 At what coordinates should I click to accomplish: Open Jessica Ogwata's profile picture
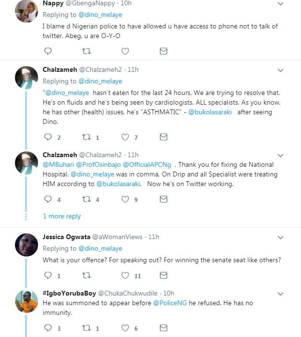point(26,245)
